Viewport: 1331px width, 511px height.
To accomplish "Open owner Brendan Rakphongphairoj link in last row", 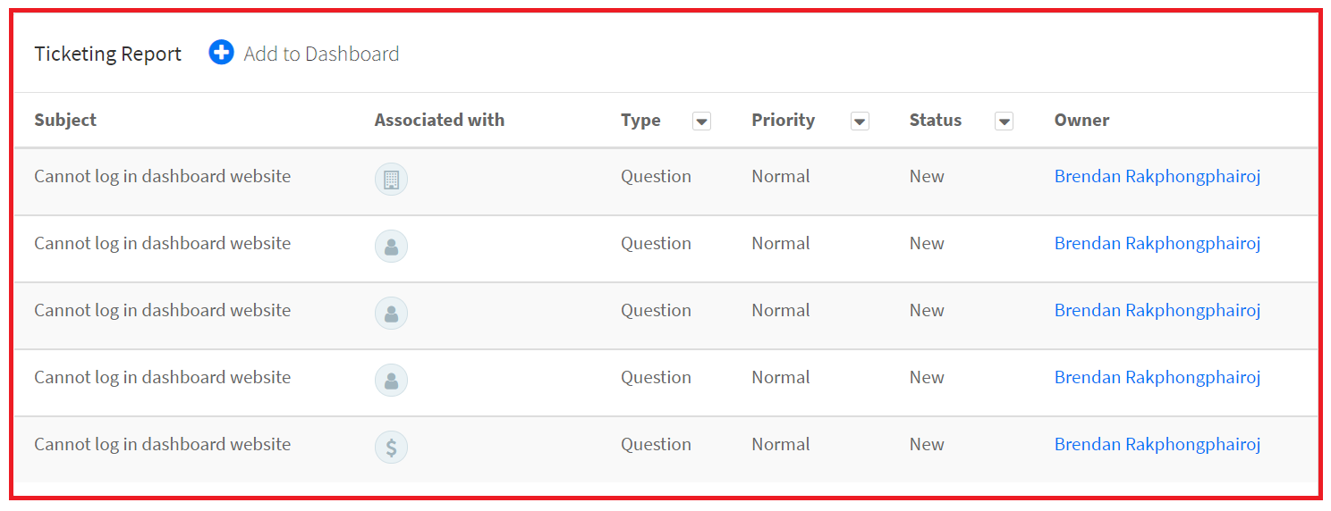I will click(1157, 444).
